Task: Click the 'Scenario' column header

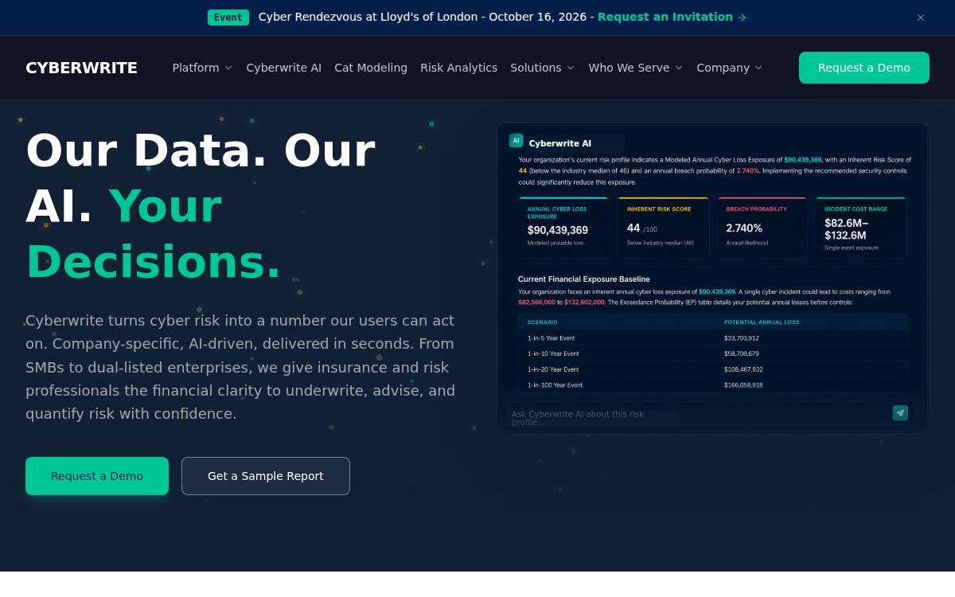Action: tap(543, 322)
